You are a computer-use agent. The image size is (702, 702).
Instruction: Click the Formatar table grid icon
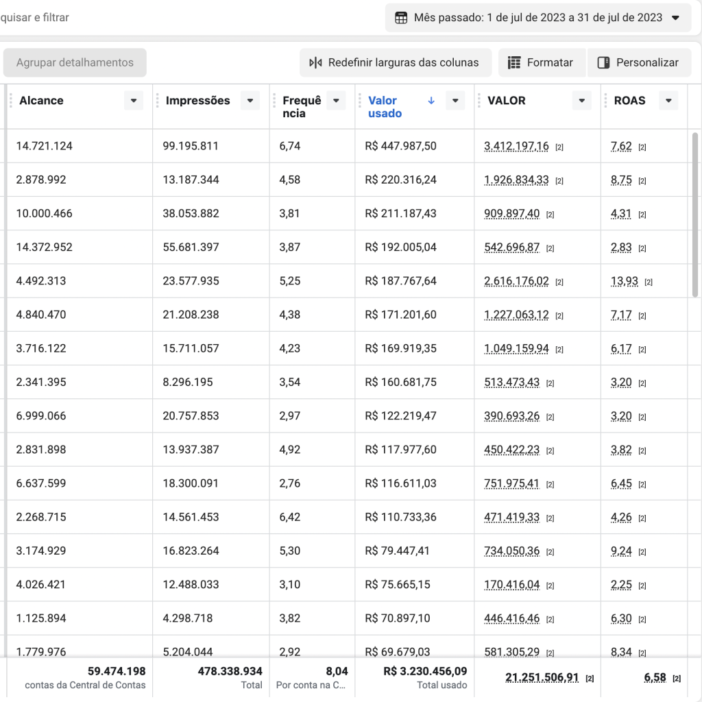[514, 62]
